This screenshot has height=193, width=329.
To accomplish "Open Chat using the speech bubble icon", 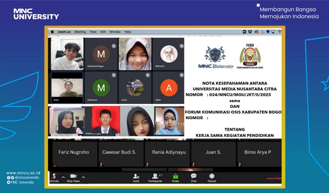I will click(193, 176).
